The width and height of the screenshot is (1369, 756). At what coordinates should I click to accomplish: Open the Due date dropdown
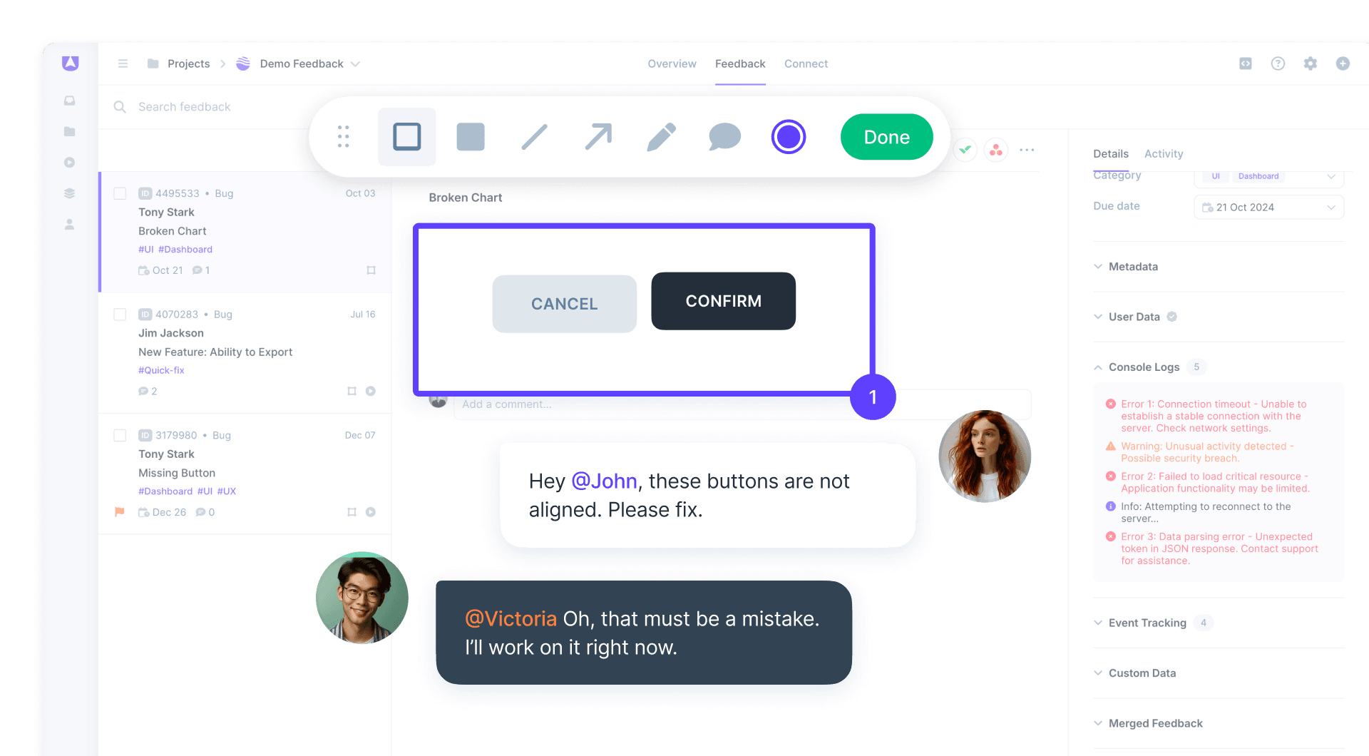(x=1268, y=207)
